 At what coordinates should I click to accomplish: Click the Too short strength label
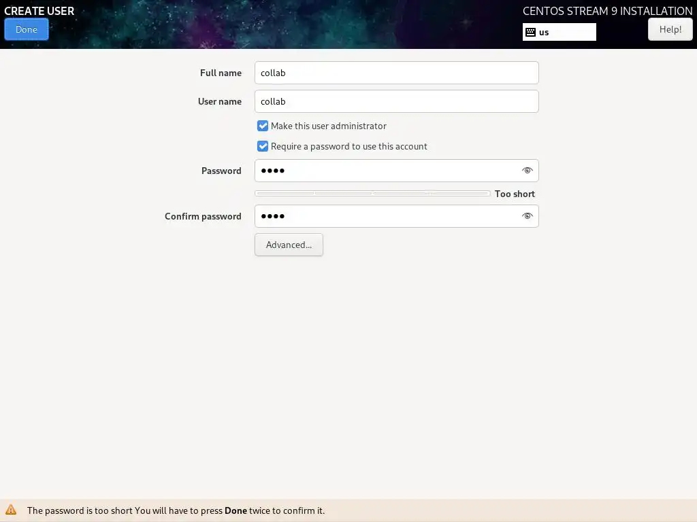pyautogui.click(x=515, y=194)
